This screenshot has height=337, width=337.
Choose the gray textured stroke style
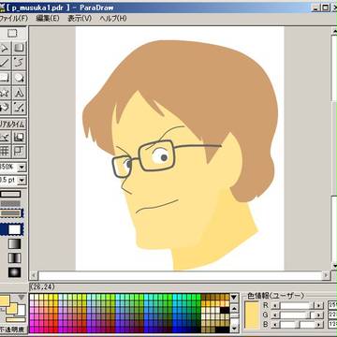coord(10,203)
